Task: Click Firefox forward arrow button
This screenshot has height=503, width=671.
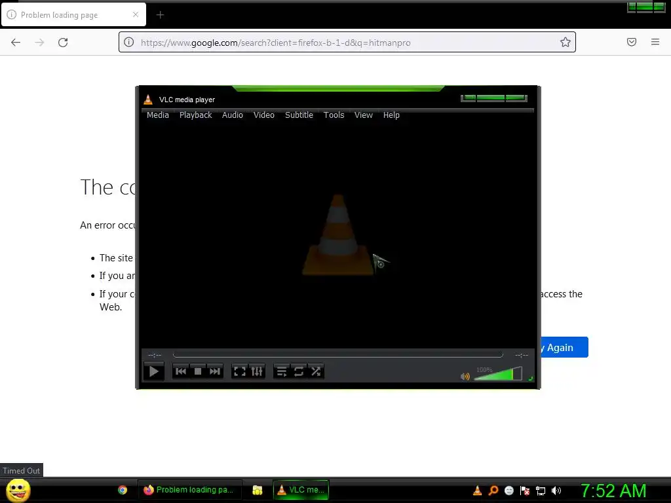Action: coord(39,43)
